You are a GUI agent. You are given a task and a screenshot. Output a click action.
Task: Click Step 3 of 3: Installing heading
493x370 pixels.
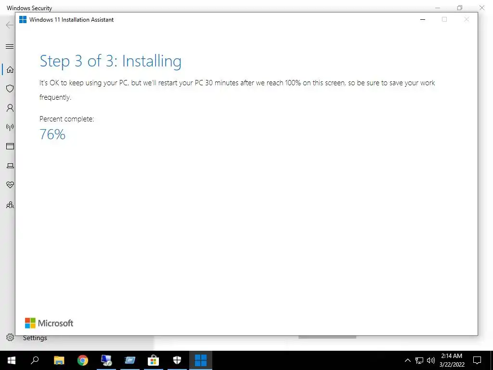point(110,61)
